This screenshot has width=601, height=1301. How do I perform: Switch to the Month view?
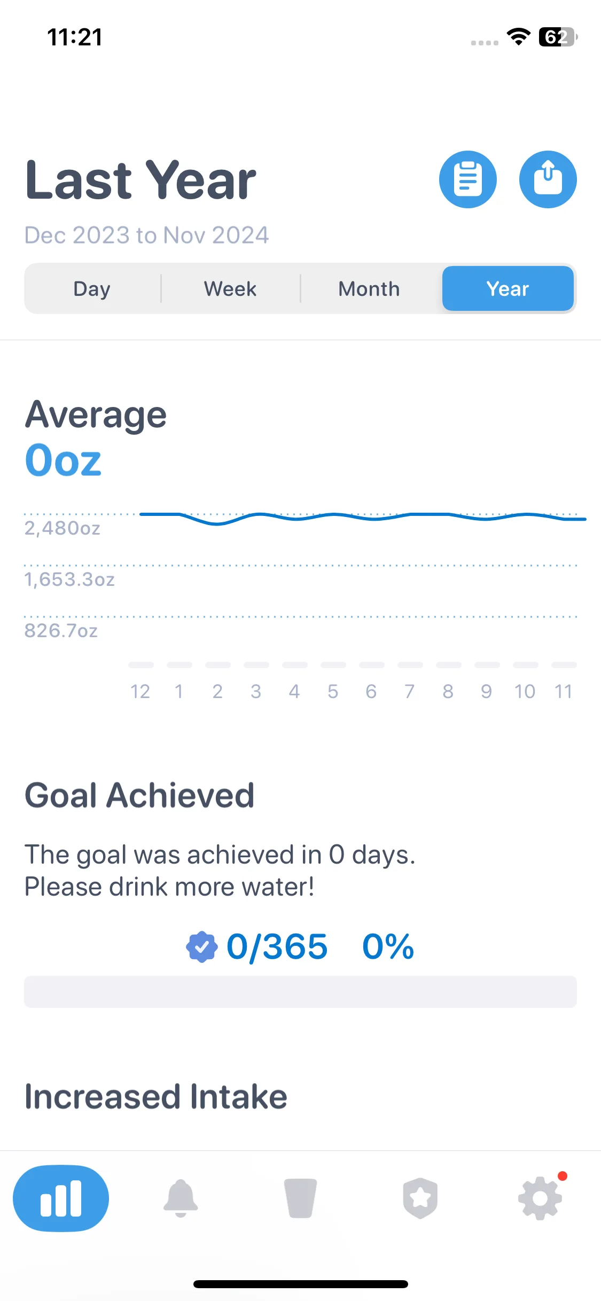(369, 288)
